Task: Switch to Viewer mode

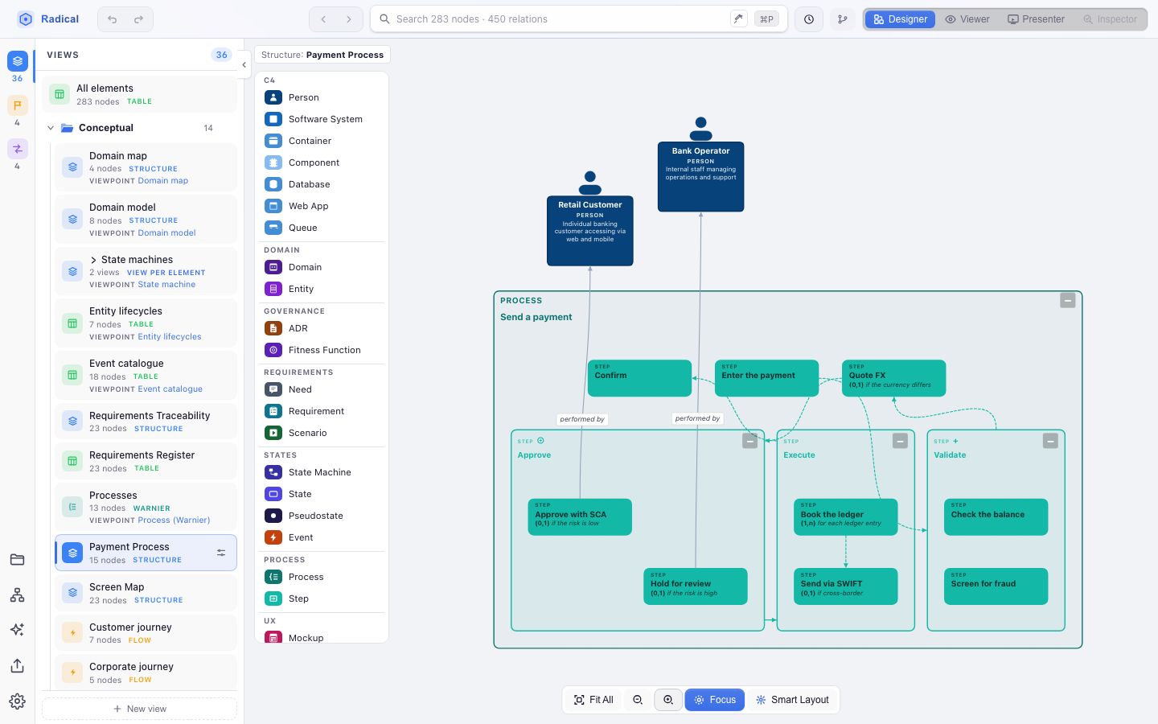Action: coord(967,19)
